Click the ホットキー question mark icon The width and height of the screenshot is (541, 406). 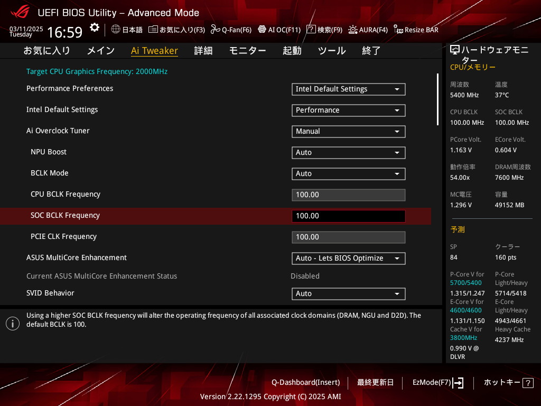click(528, 383)
